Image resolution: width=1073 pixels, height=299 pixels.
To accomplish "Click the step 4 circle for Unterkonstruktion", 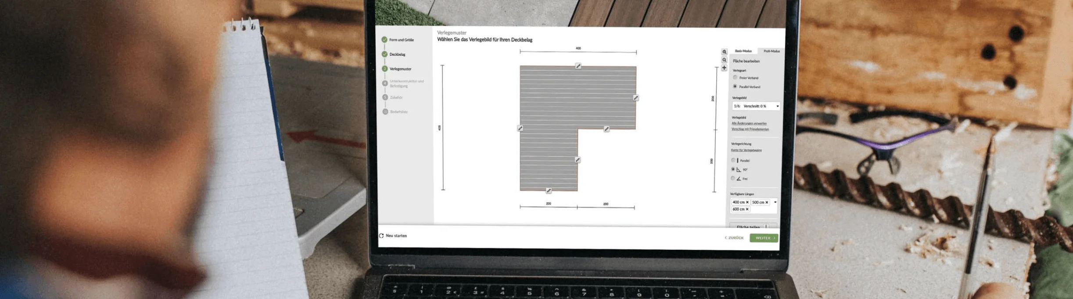I will 385,83.
